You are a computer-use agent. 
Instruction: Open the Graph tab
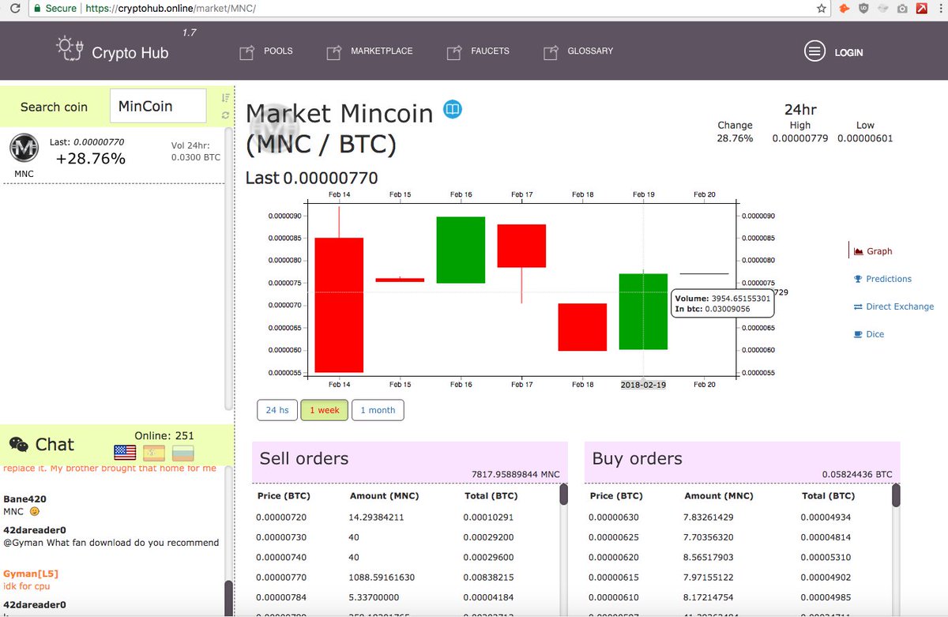(x=879, y=251)
